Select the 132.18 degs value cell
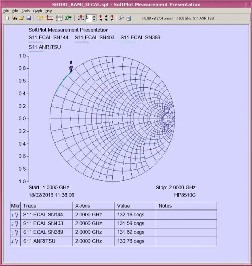Screen dimensions: 252x266 [x=135, y=215]
